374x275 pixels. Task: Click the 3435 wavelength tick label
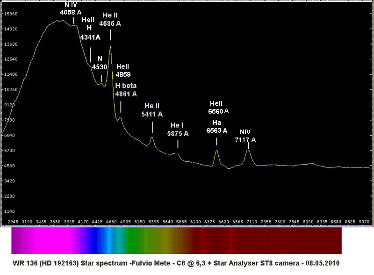pos(41,222)
